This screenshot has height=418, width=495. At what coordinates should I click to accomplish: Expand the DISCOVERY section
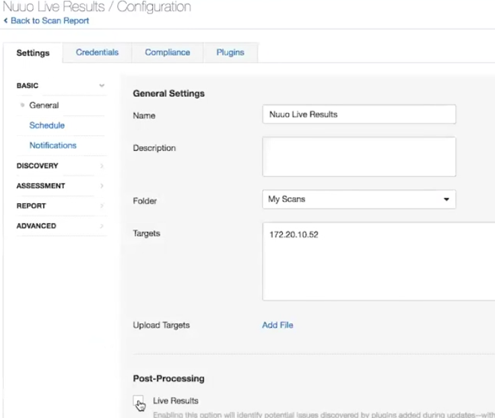coord(60,166)
